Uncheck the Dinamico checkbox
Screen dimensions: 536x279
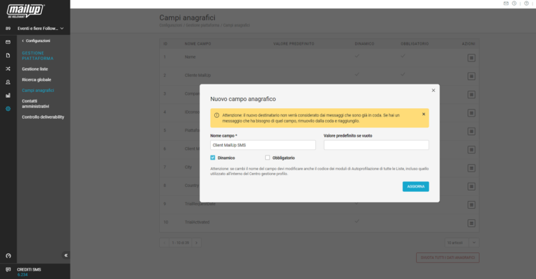[x=213, y=158]
